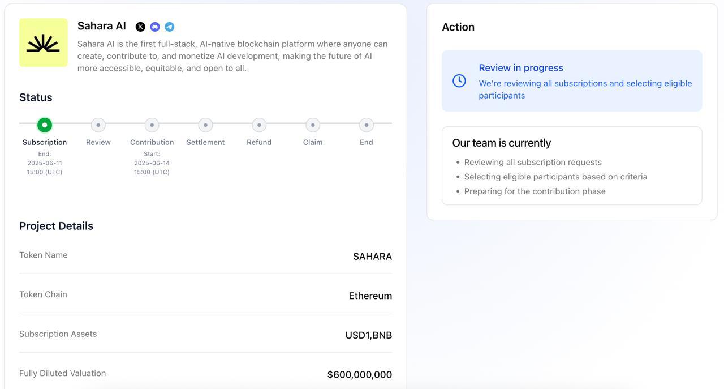Open Sahara AI's Telegram icon link
Viewport: 724px width, 389px height.
click(169, 27)
